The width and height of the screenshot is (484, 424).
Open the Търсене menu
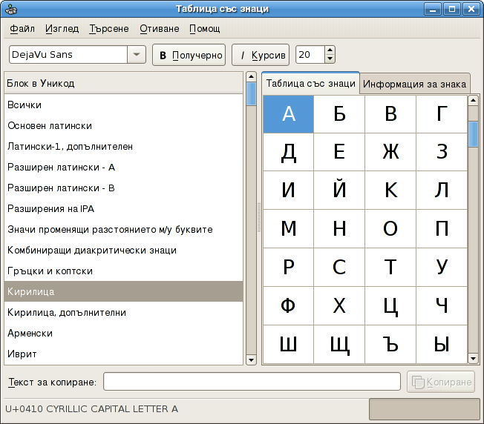pyautogui.click(x=108, y=28)
